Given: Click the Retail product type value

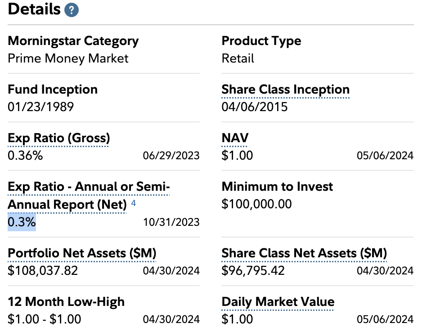Looking at the screenshot, I should tap(238, 58).
